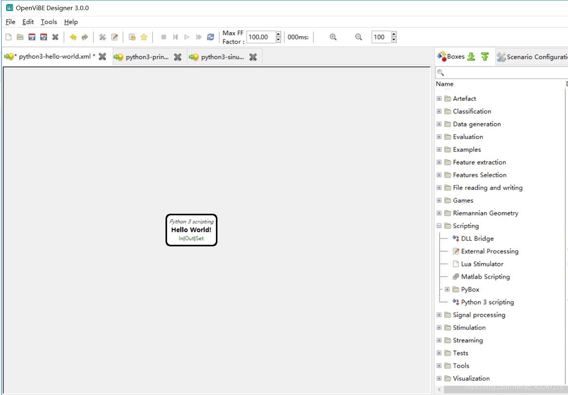Focus the Max FF Factor input field
The width and height of the screenshot is (568, 395).
(x=261, y=37)
